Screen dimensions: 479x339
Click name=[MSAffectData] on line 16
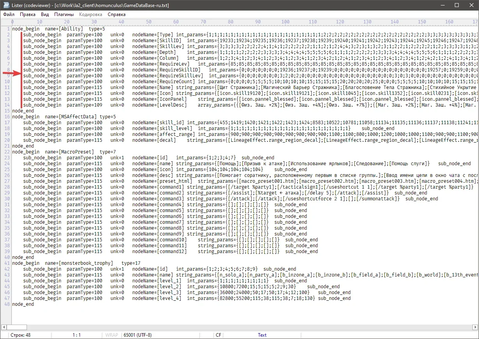click(x=71, y=117)
